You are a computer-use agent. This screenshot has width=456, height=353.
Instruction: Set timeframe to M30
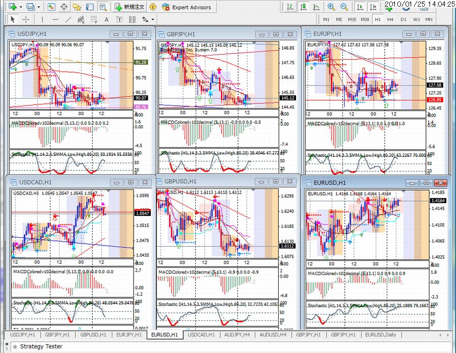[x=365, y=19]
